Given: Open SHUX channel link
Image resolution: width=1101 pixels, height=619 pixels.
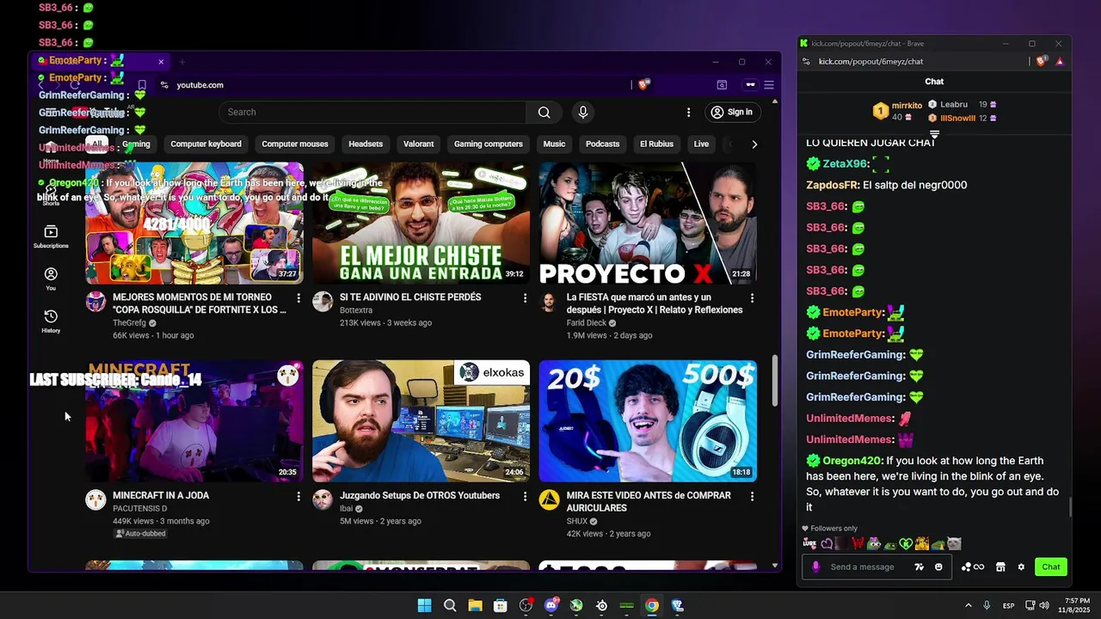Looking at the screenshot, I should pyautogui.click(x=577, y=521).
